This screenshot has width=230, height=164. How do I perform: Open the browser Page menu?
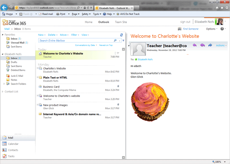pyautogui.click(x=76, y=14)
